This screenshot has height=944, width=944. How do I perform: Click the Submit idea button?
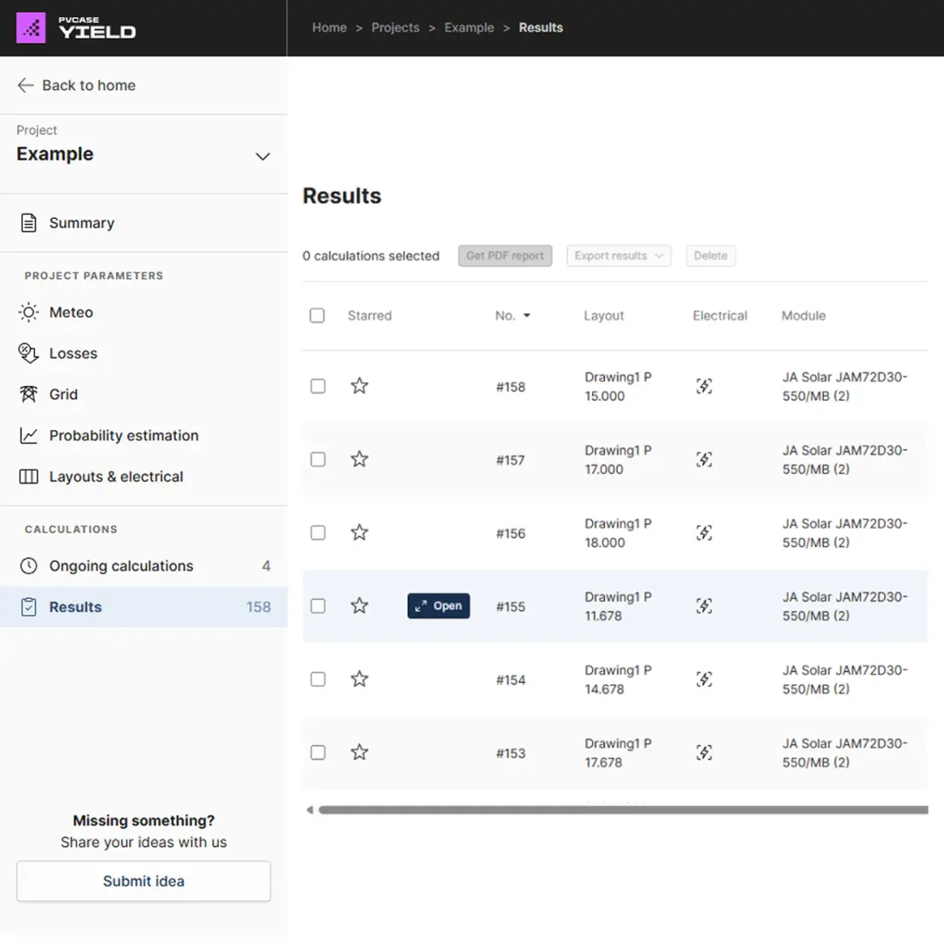143,881
